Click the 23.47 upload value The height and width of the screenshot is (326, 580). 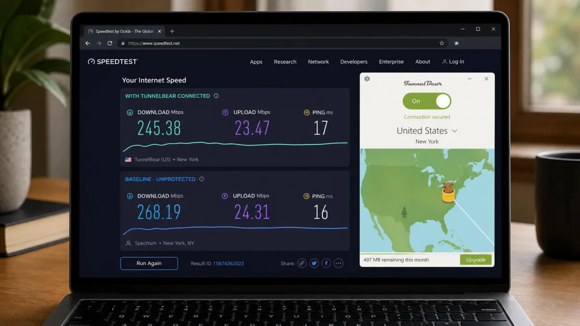coord(252,128)
